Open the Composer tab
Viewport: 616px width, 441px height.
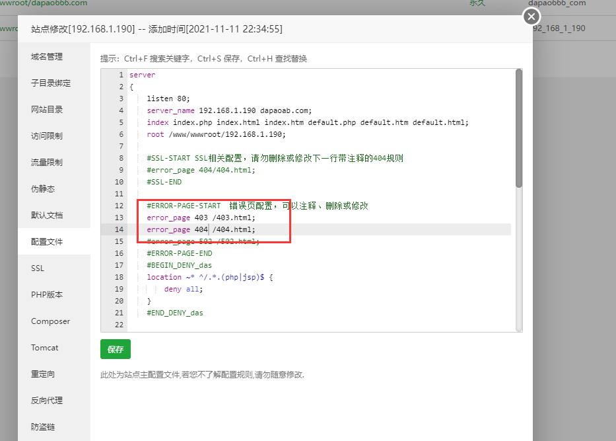(50, 321)
